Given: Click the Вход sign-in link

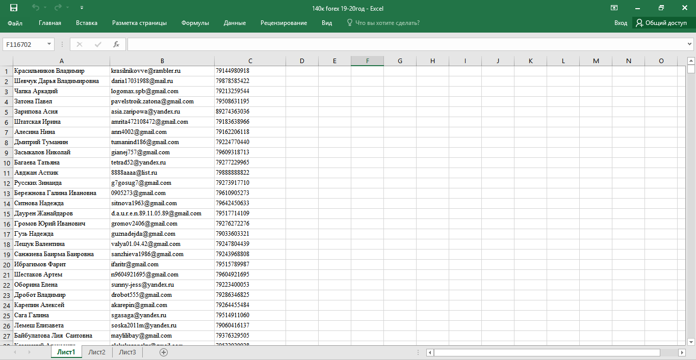Looking at the screenshot, I should pyautogui.click(x=621, y=23).
